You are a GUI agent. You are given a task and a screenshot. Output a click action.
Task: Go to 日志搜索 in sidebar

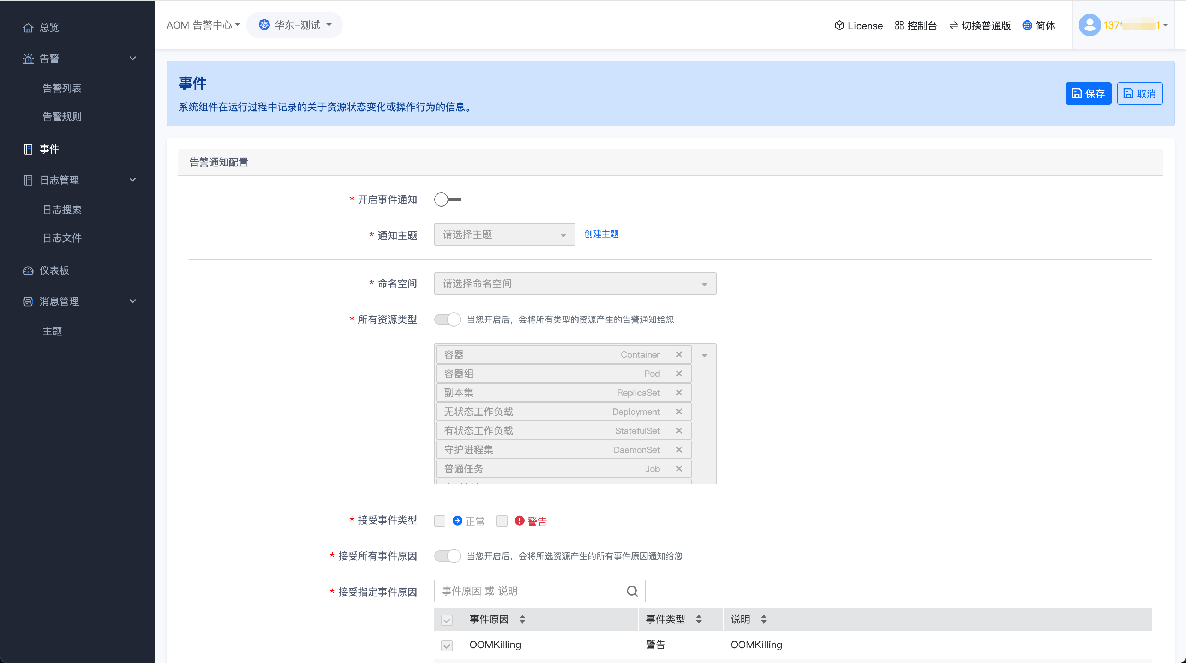coord(62,210)
